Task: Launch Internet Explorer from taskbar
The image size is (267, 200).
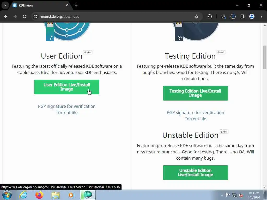Action: coord(23,195)
